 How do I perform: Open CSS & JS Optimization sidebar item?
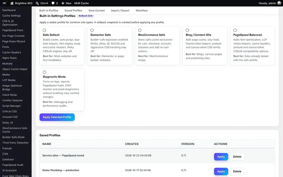pos(10,23)
